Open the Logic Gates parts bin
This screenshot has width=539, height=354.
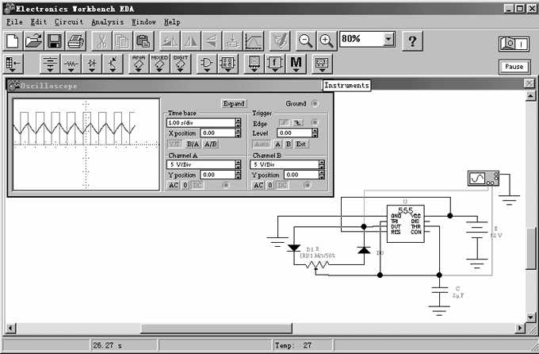(207, 63)
